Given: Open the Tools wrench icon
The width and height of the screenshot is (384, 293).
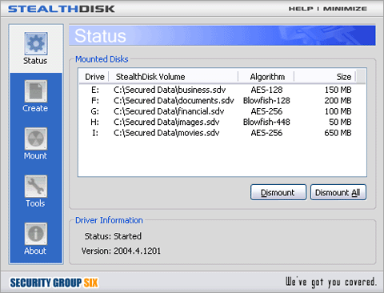Looking at the screenshot, I should (36, 186).
